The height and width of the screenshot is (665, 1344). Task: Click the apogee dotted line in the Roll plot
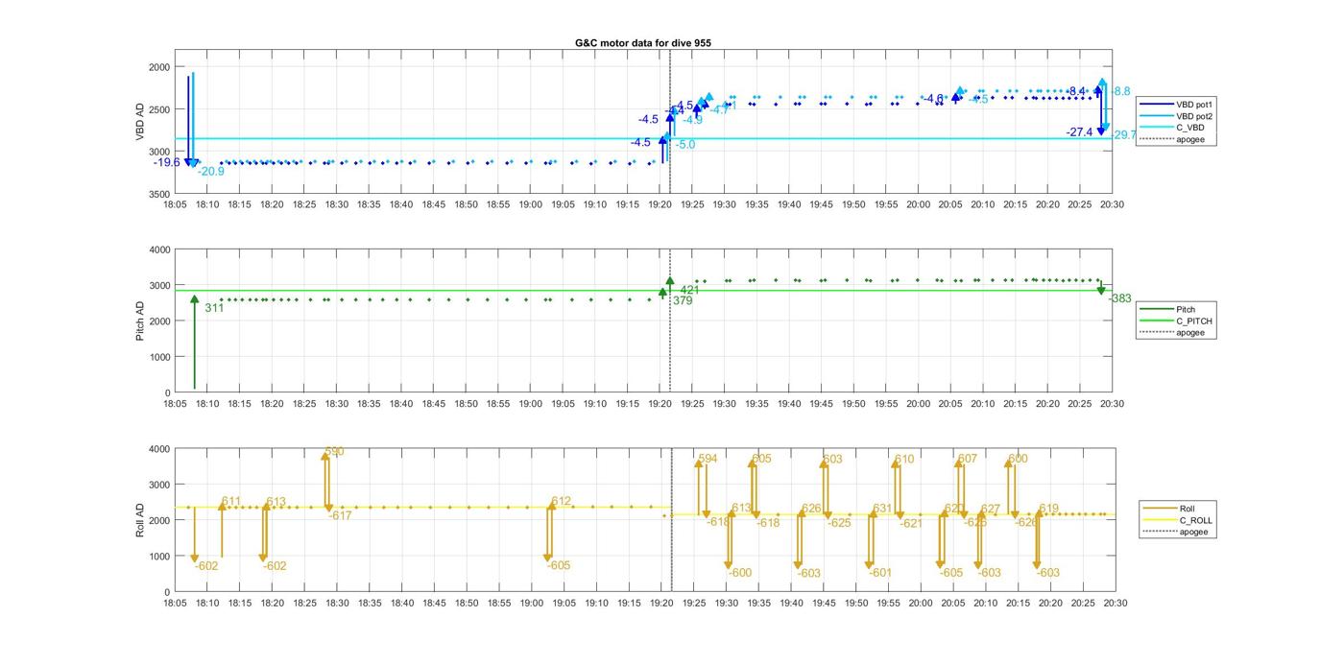(671, 520)
